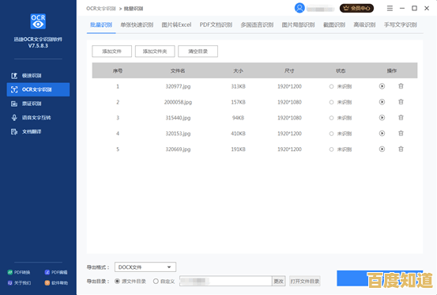The height and width of the screenshot is (295, 437).
Task: Select 源文件目录 radio button
Action: coord(117,281)
